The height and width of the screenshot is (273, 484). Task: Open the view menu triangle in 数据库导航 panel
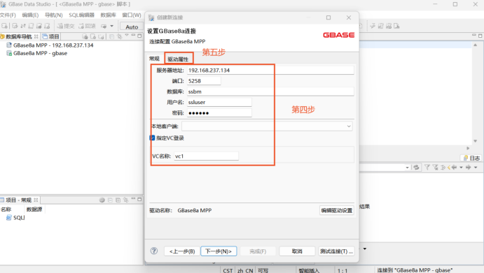tap(127, 36)
